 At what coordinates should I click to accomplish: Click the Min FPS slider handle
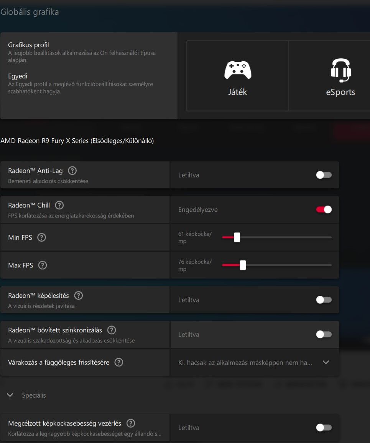pos(237,237)
